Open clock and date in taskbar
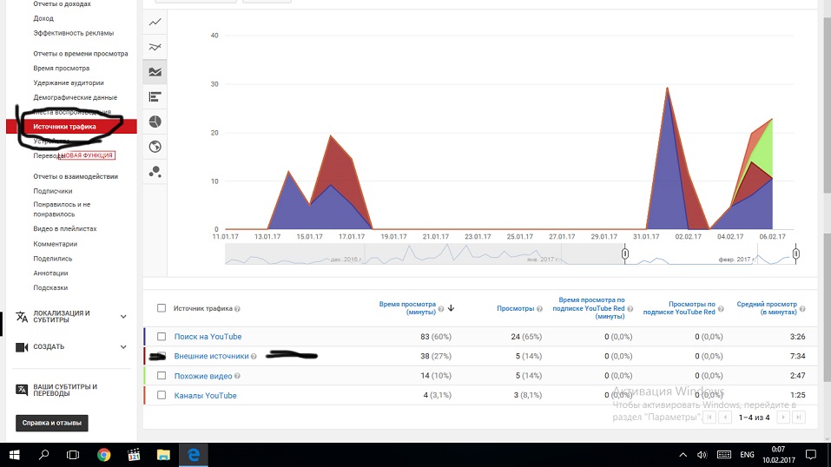This screenshot has width=831, height=467. point(779,455)
